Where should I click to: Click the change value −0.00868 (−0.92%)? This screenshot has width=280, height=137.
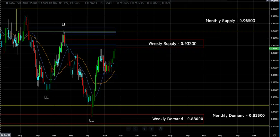[x=159, y=3]
